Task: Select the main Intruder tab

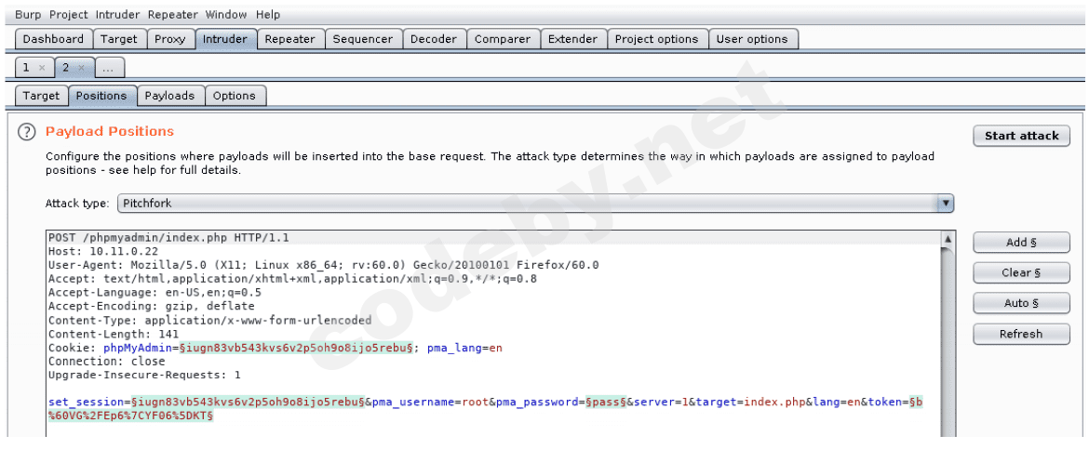Action: (x=225, y=39)
